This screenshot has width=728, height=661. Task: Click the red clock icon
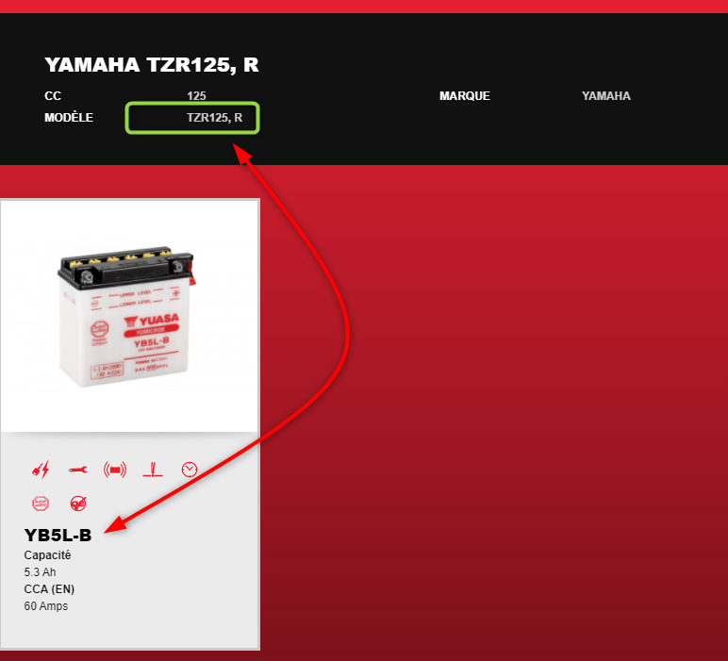pyautogui.click(x=190, y=470)
